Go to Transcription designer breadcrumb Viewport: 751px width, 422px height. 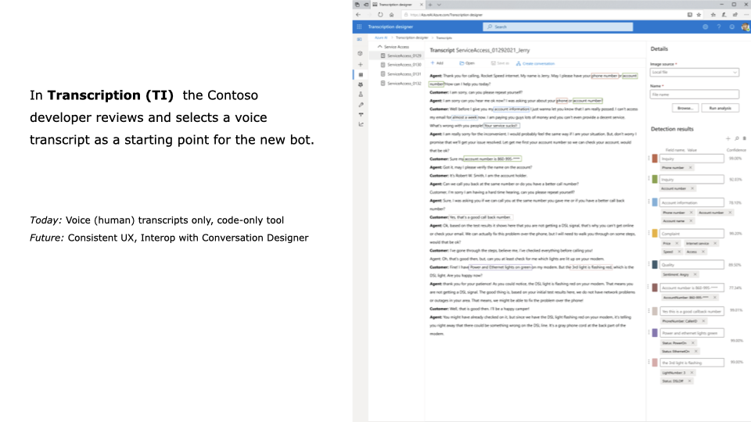pos(412,38)
